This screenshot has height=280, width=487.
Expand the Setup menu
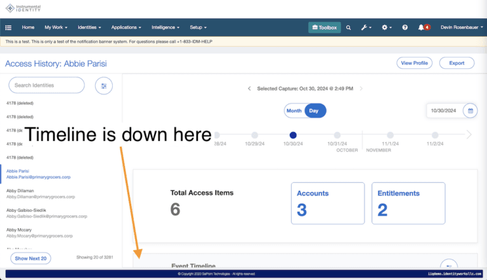coord(198,28)
